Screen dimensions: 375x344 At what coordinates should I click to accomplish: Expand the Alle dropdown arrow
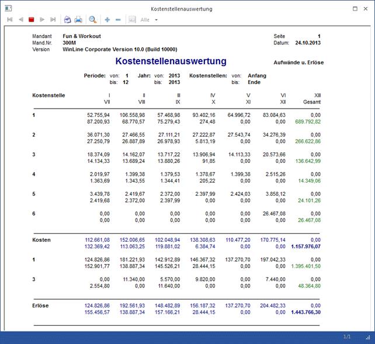tap(155, 20)
